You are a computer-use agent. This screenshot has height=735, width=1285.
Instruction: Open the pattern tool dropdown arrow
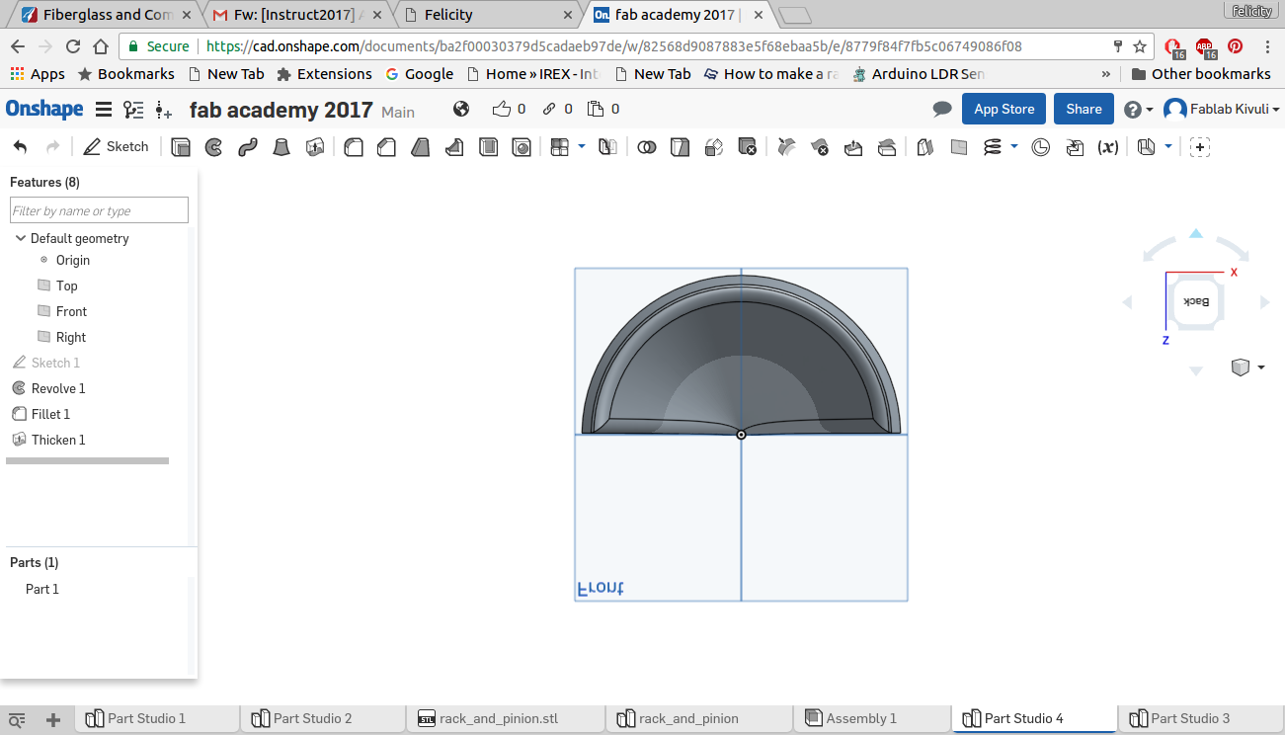click(x=581, y=146)
